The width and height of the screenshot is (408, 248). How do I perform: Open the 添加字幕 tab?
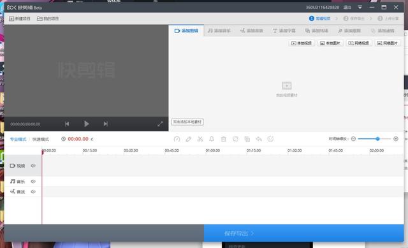tap(284, 31)
